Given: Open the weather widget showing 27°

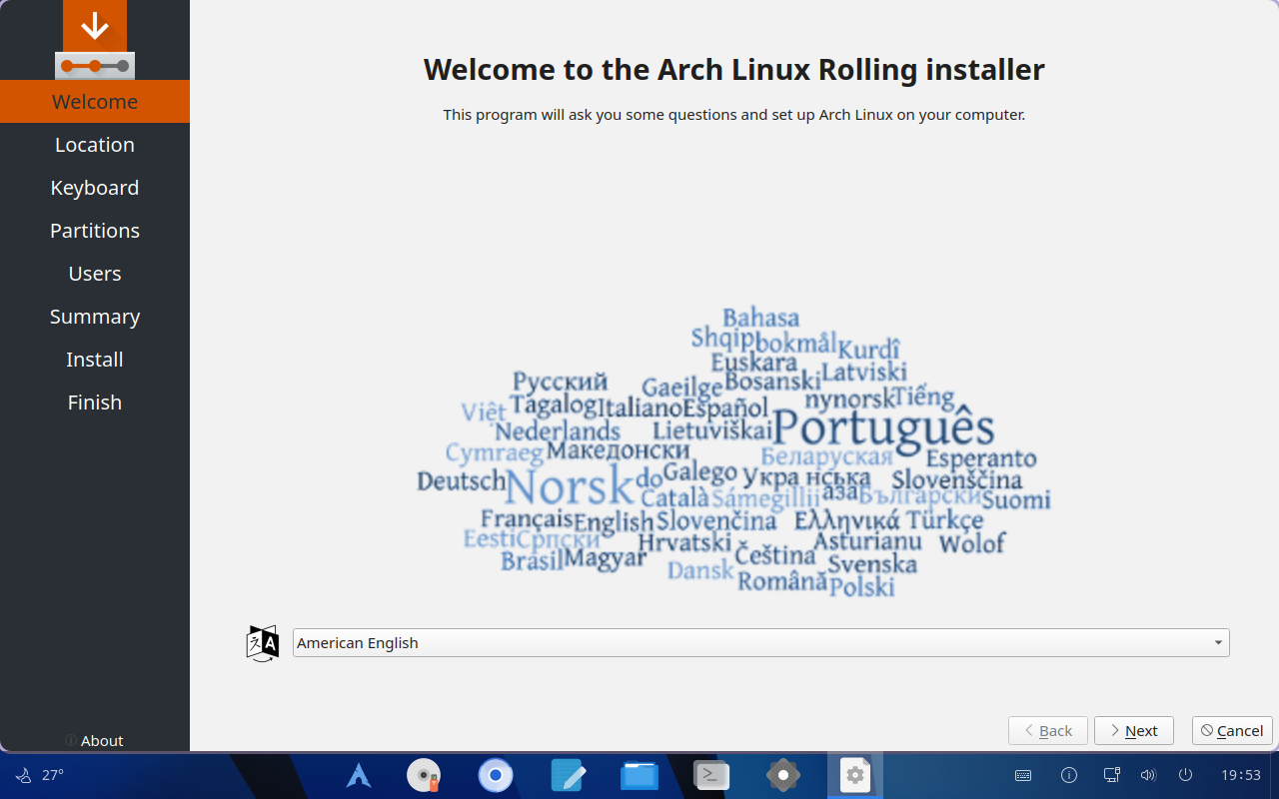Looking at the screenshot, I should tap(40, 775).
